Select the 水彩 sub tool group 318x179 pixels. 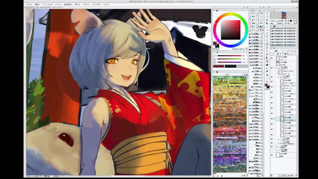260,24
